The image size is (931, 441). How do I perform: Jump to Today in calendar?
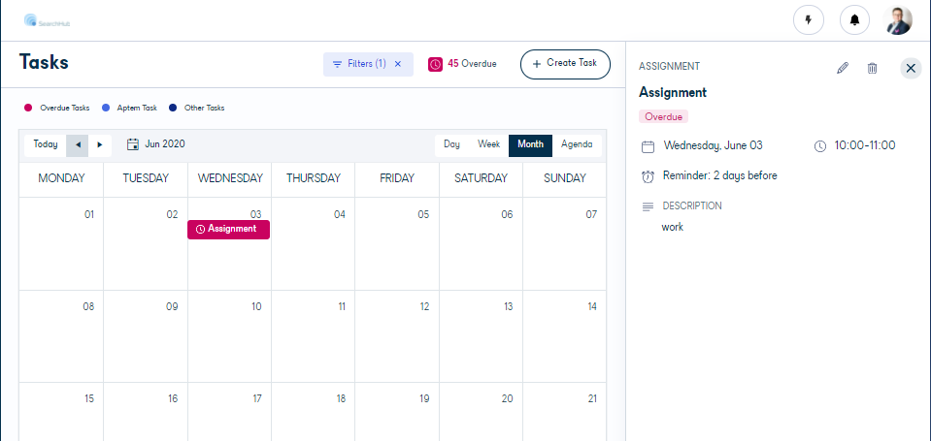click(x=46, y=144)
